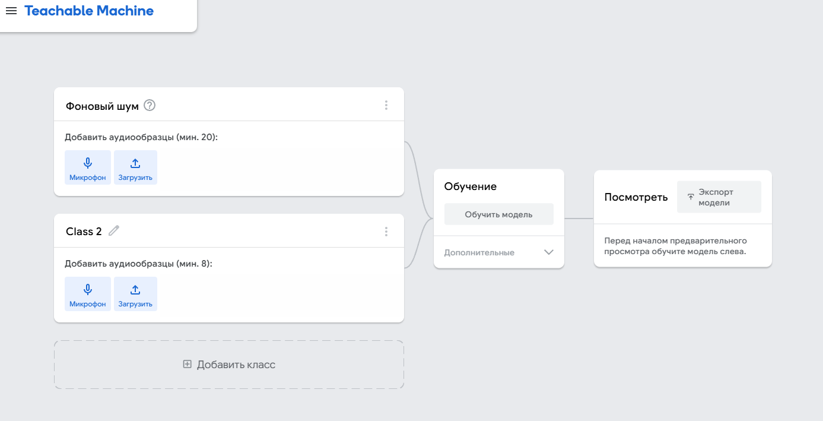
Task: Upload audio files to Class 2
Action: (135, 294)
